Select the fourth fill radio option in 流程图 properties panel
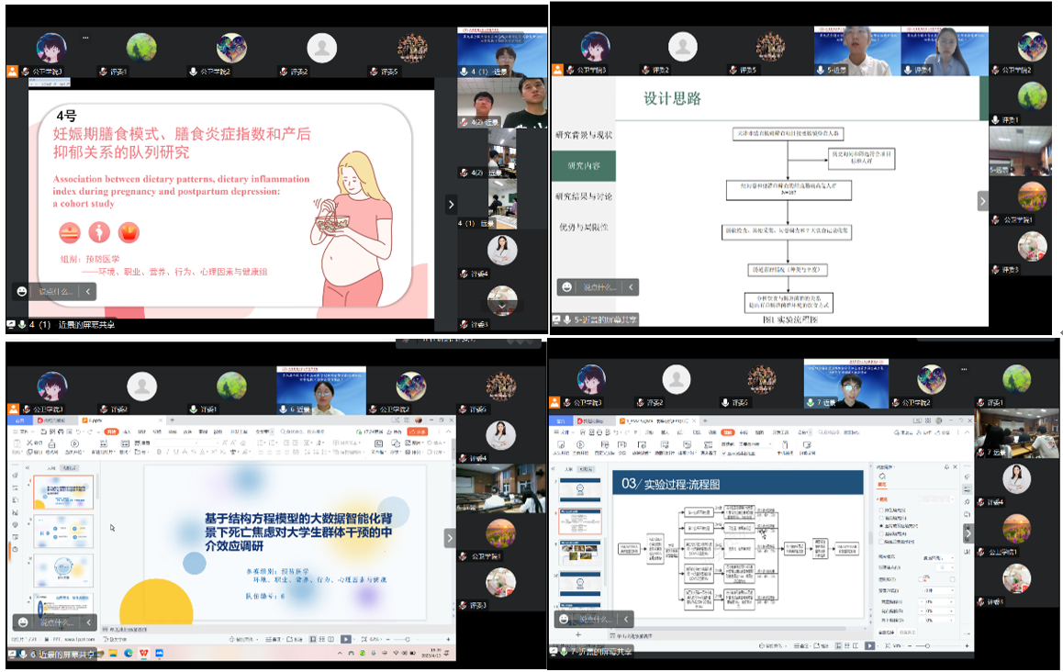The width and height of the screenshot is (1063, 672). 882,533
